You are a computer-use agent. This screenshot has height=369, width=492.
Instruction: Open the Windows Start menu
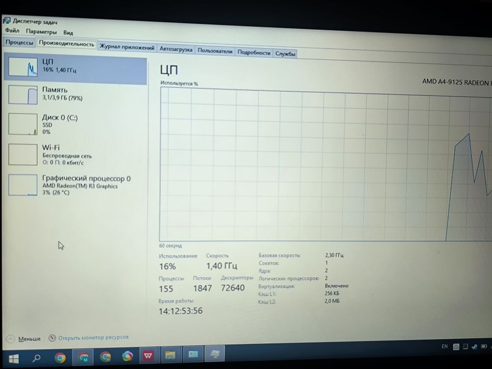click(x=14, y=358)
